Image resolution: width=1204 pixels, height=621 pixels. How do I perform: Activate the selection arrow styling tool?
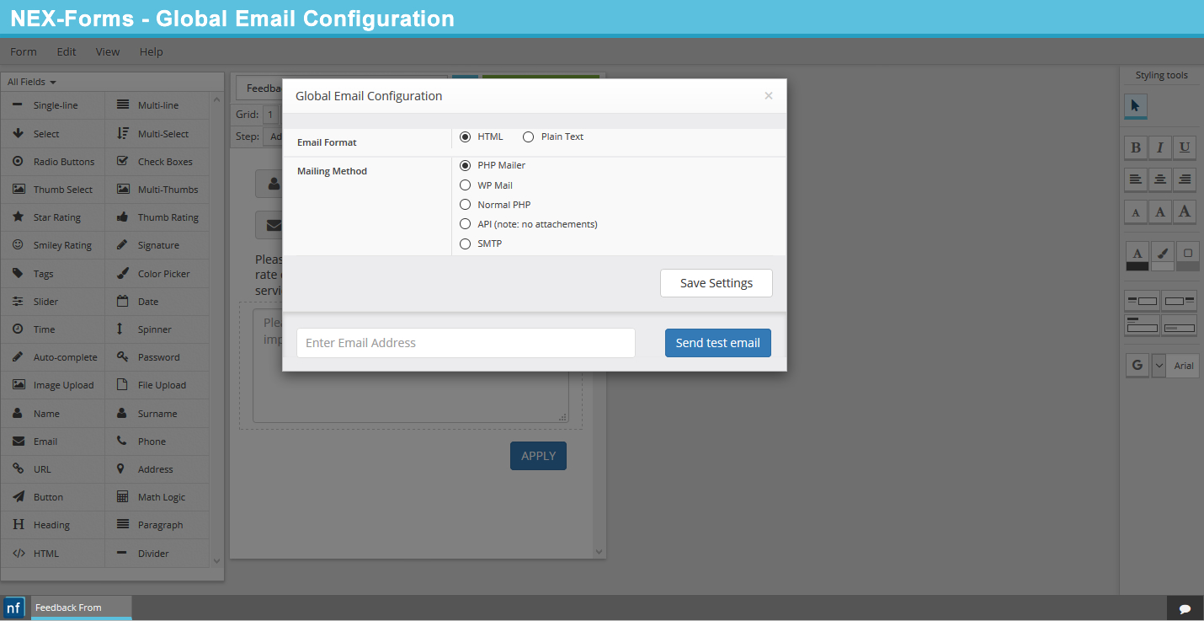[1136, 106]
